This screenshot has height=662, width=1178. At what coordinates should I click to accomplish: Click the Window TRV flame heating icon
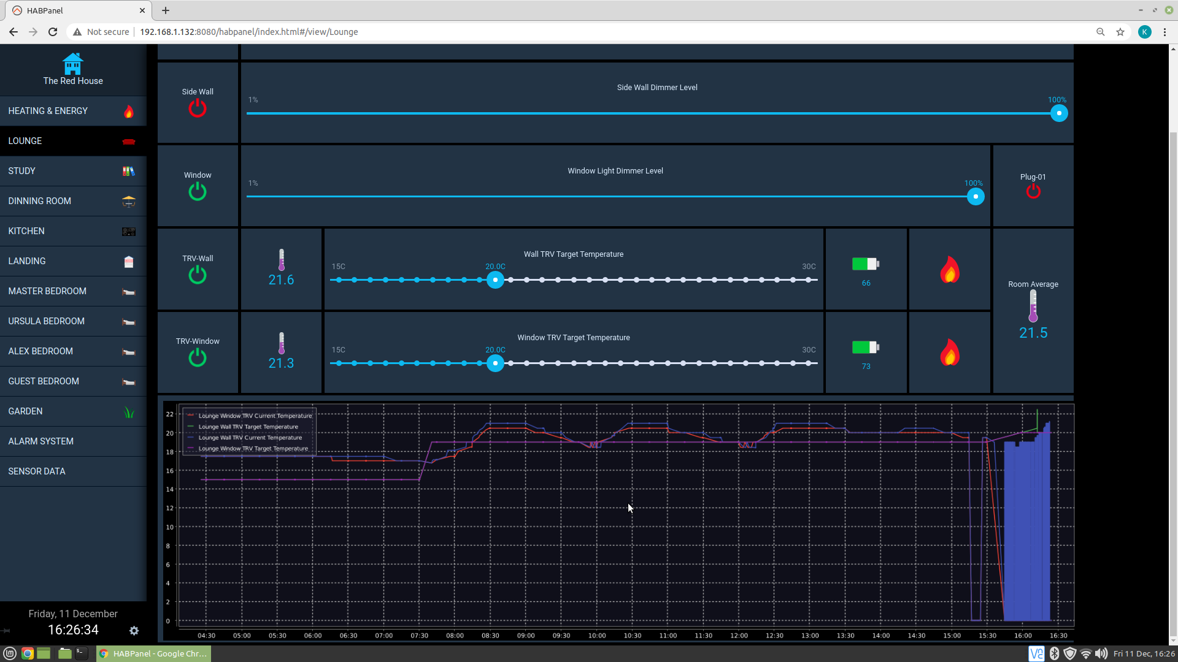(x=949, y=352)
